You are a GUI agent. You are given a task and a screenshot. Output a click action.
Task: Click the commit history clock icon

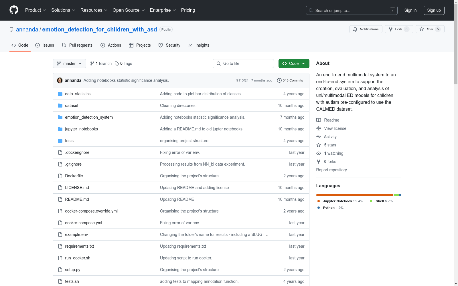(279, 80)
